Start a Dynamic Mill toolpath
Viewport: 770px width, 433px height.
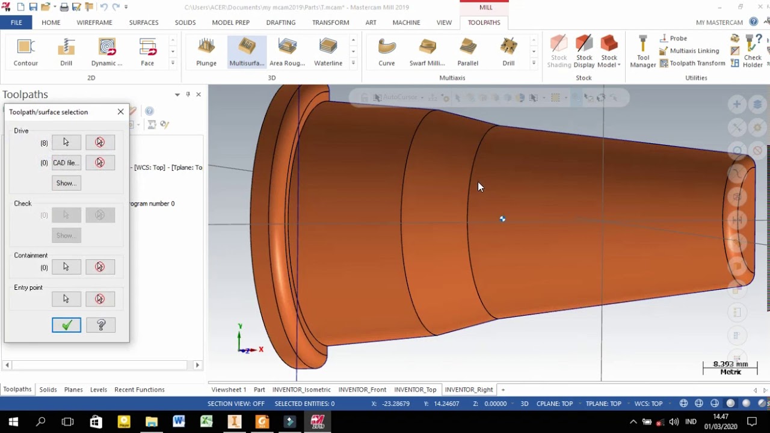[x=106, y=52]
